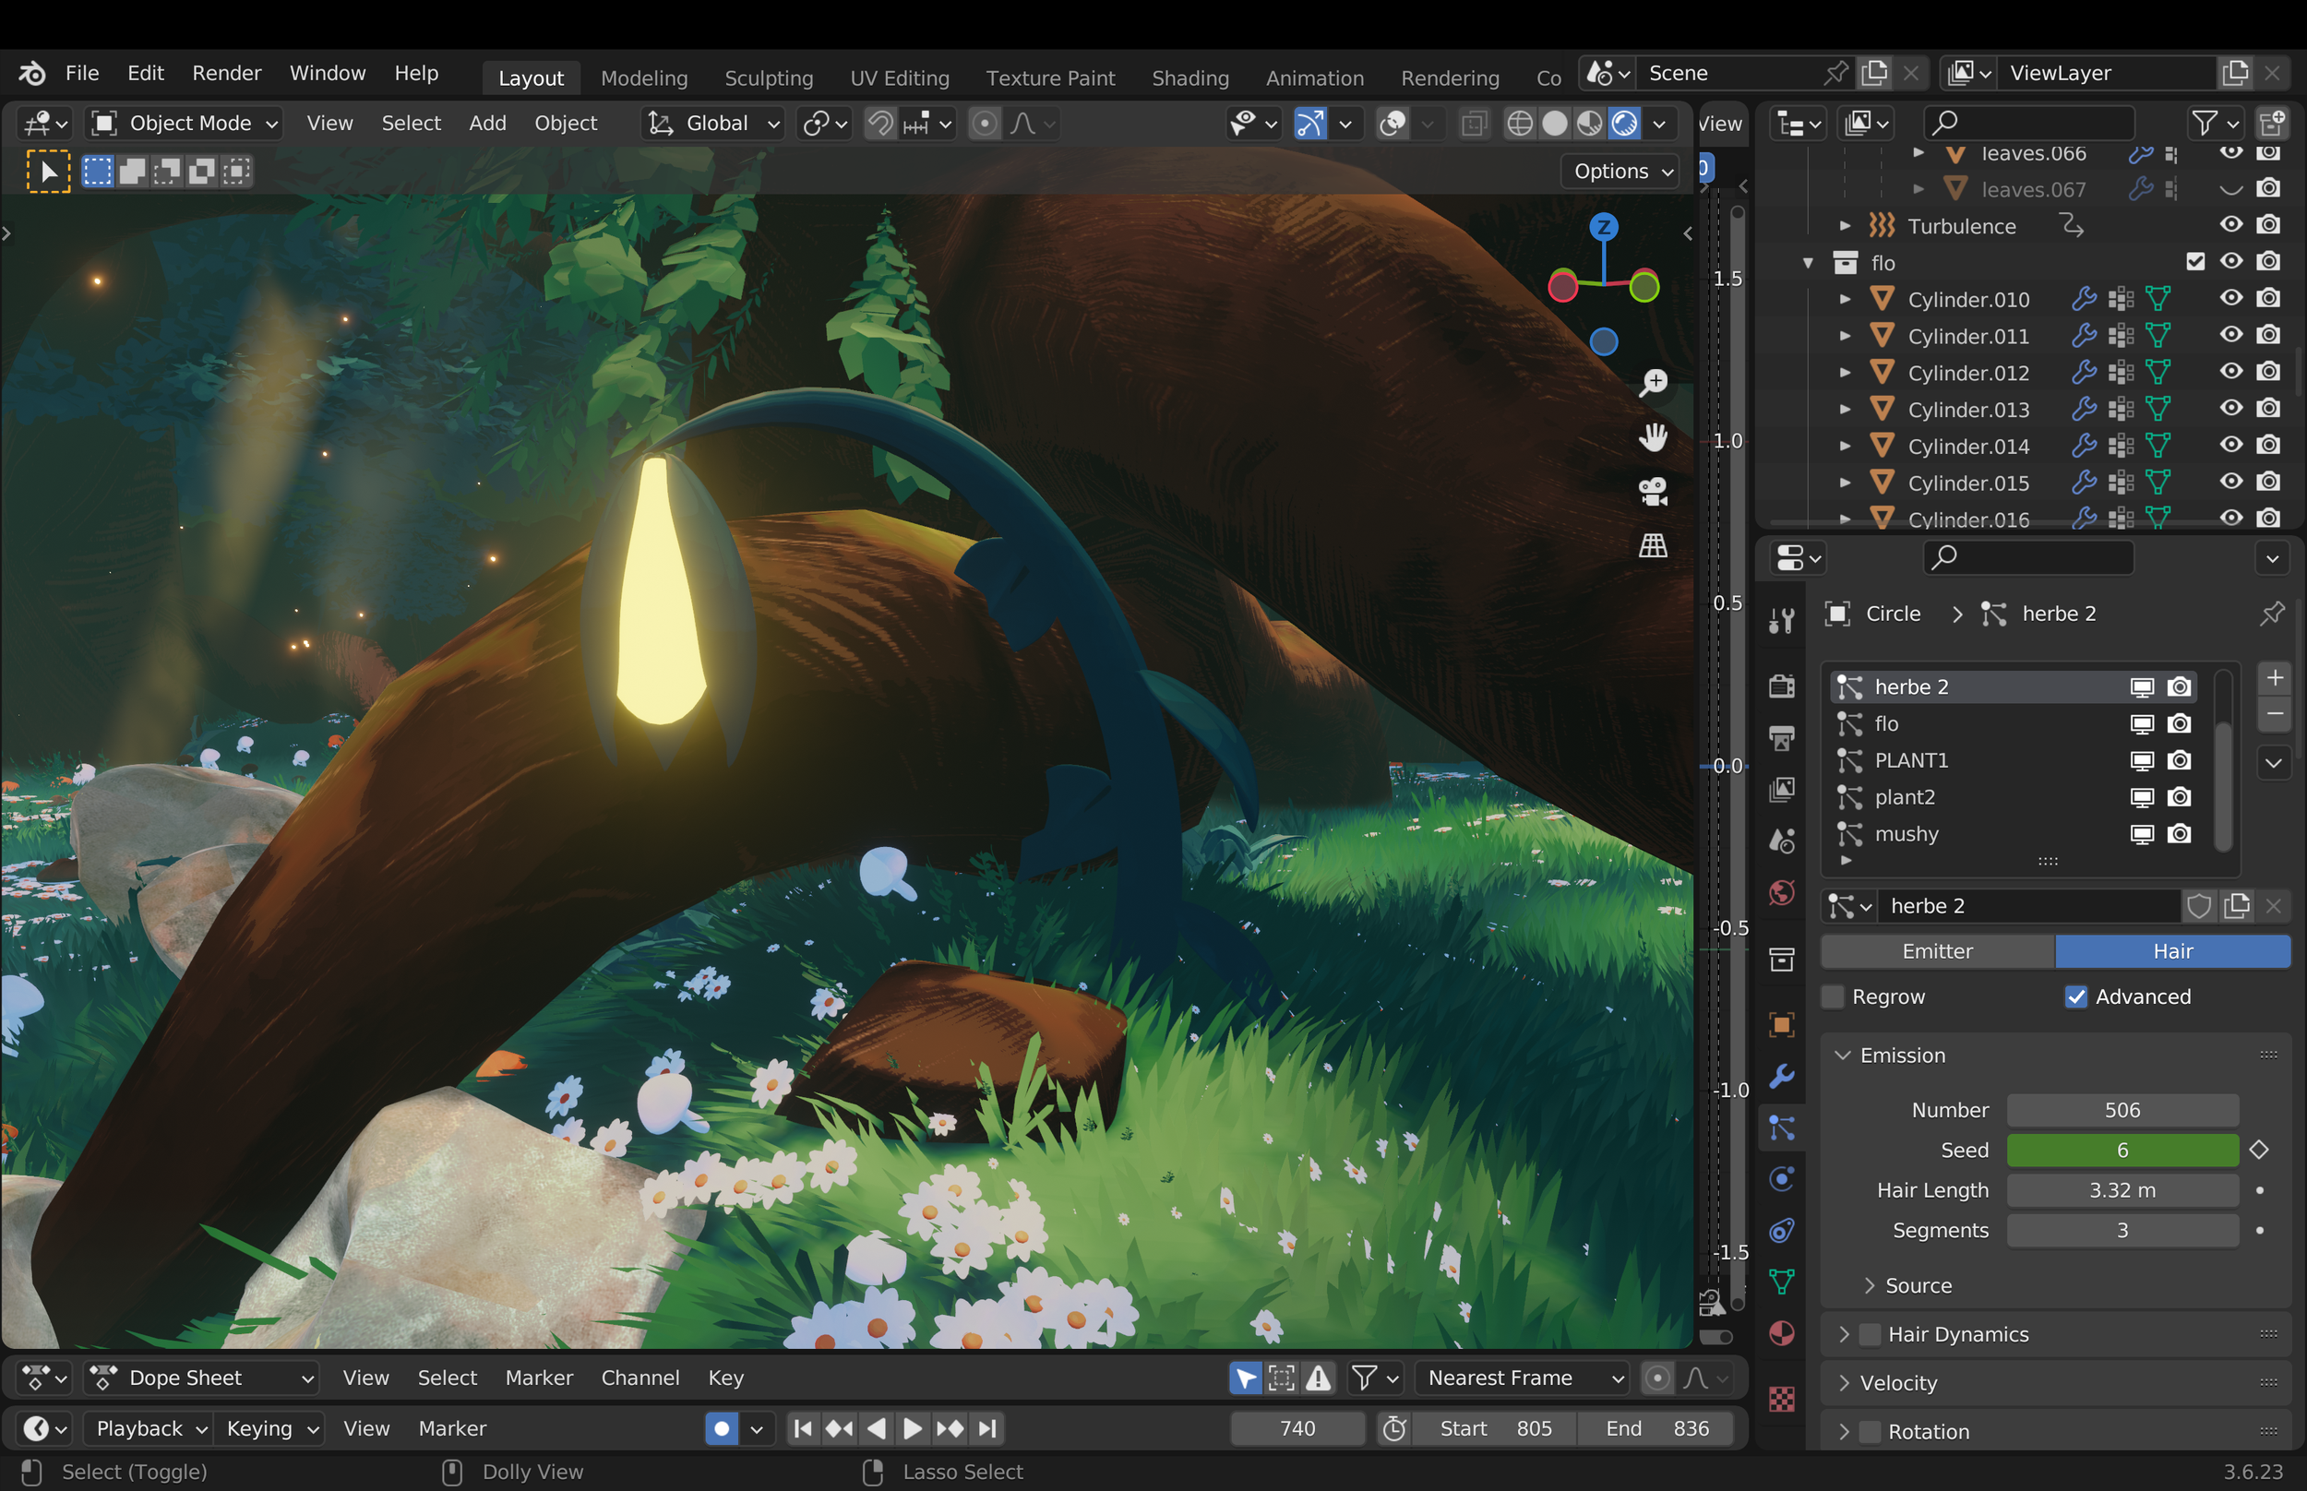This screenshot has width=2307, height=1491.
Task: Open the Particles properties tab icon
Action: pos(1781,1127)
